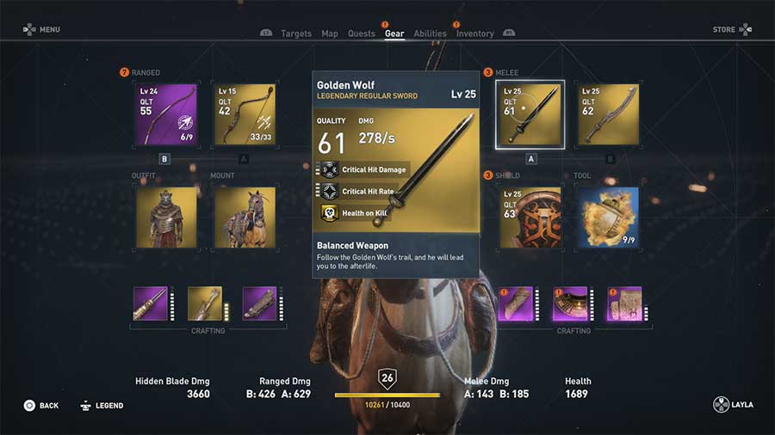Select the Lv 15 quality 42 bow
The width and height of the screenshot is (775, 435).
245,114
